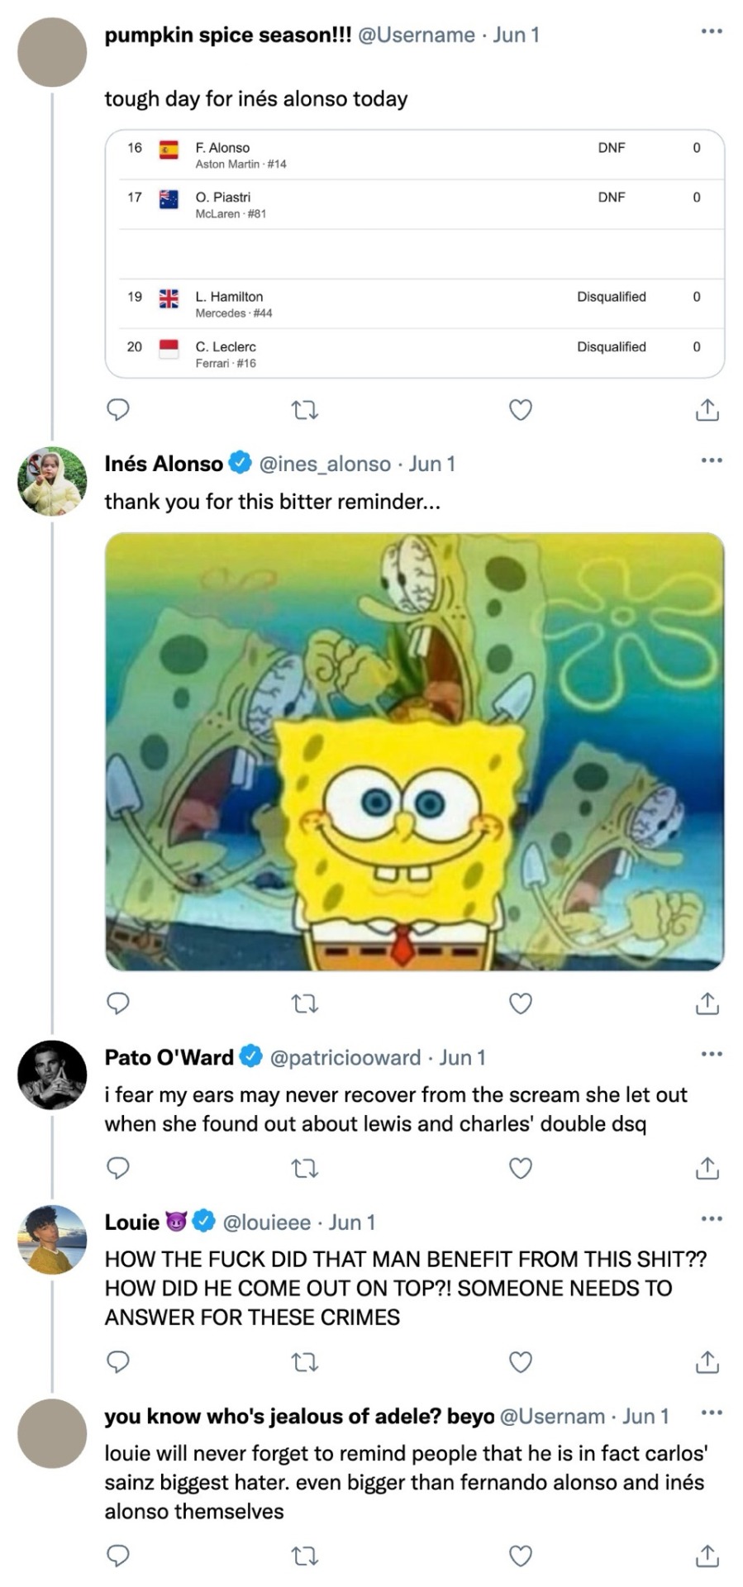View Louie's profile picture
This screenshot has height=1587, width=743.
(52, 1239)
